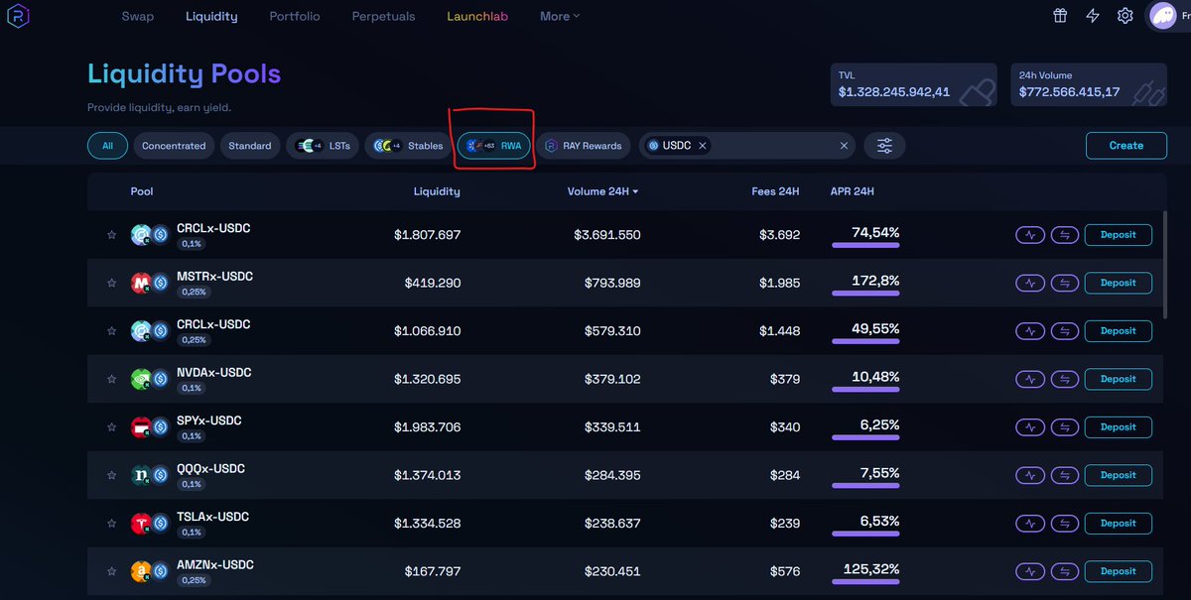Open chart for CRCLx-USDC 0,1% pool

(1030, 235)
